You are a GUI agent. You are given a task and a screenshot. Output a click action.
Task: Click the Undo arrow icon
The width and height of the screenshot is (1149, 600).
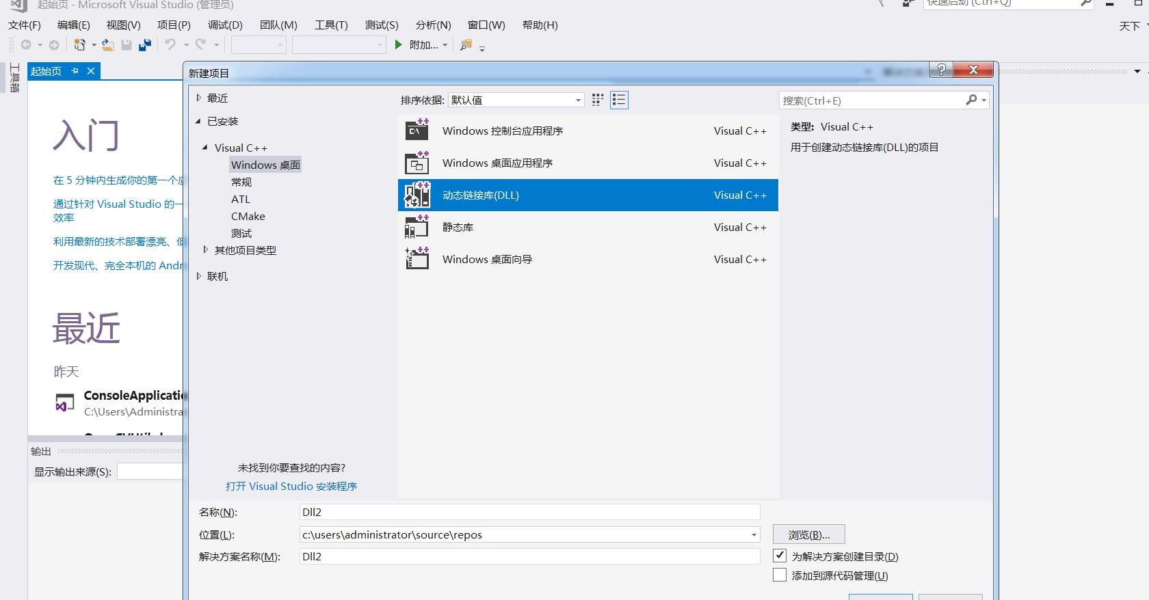tap(170, 45)
